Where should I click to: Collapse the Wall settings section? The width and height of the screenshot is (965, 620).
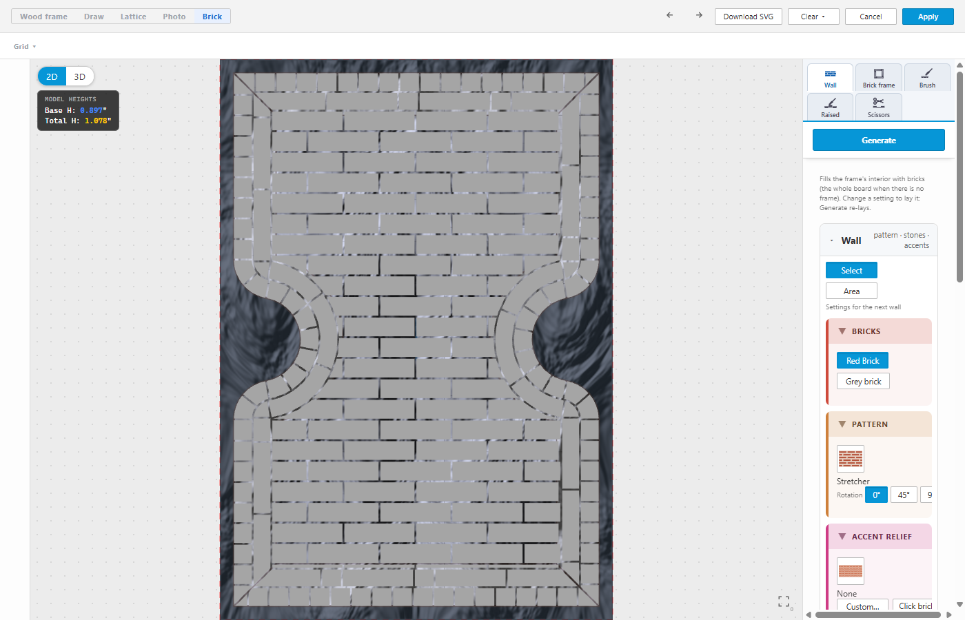coord(832,240)
